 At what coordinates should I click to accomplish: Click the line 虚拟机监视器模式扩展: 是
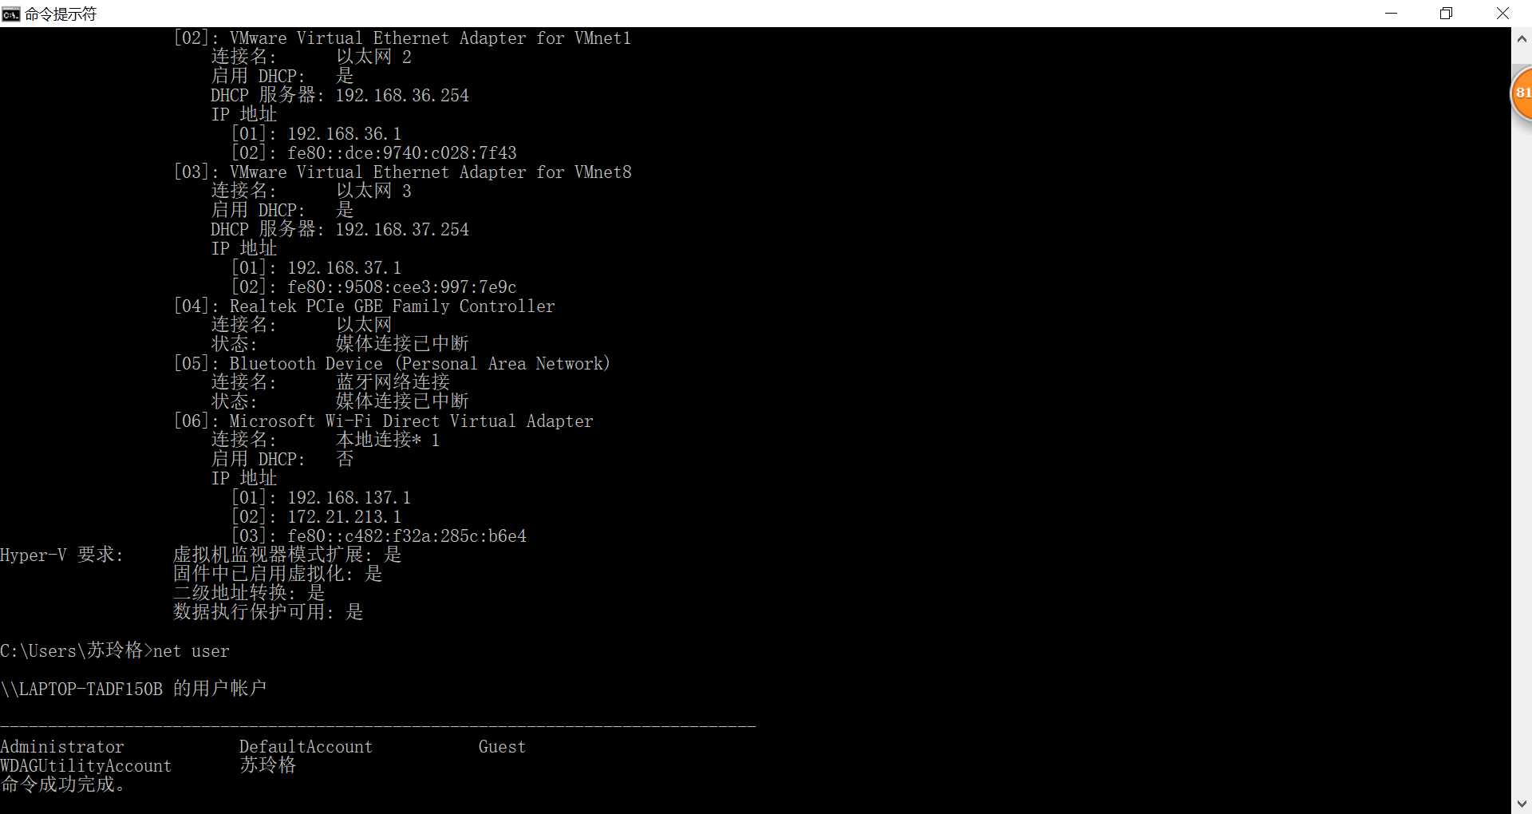(x=287, y=555)
